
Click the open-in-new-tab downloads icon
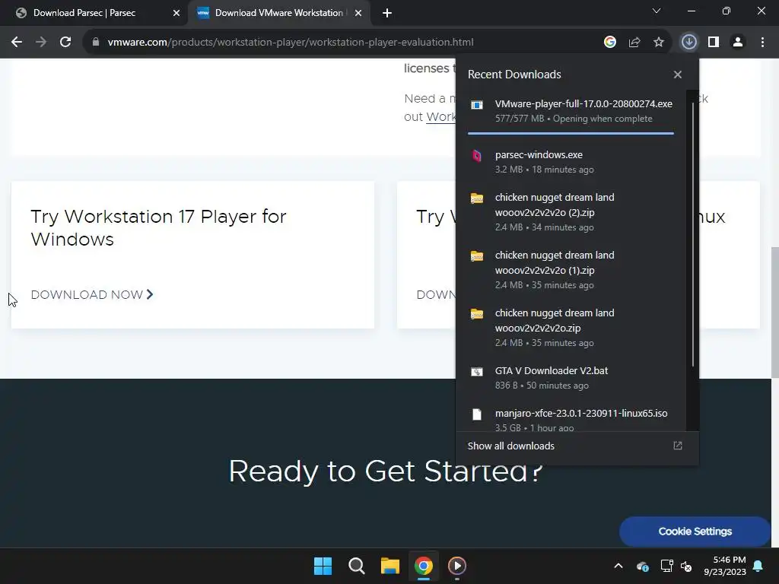pos(678,446)
